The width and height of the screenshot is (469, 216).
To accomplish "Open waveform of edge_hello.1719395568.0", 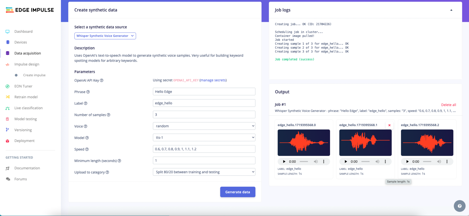I will pos(304,143).
